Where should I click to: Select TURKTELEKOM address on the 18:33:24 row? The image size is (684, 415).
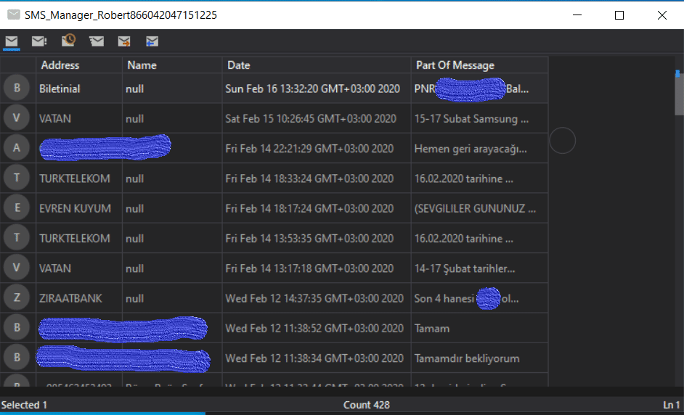[x=79, y=178]
